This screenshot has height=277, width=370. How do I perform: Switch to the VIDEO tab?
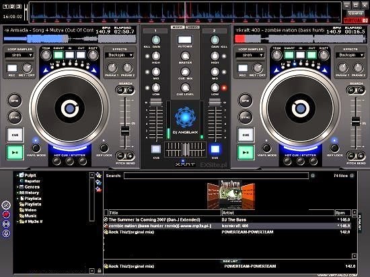coord(192,27)
